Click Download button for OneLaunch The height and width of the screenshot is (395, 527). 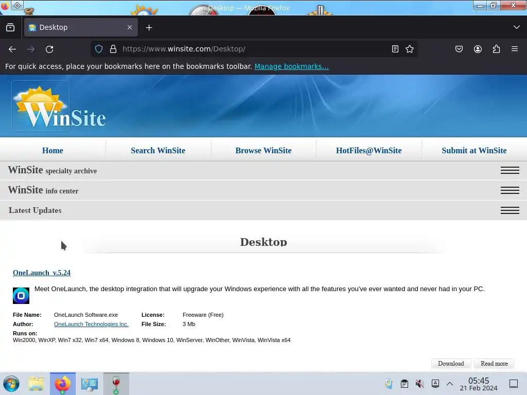pyautogui.click(x=451, y=364)
